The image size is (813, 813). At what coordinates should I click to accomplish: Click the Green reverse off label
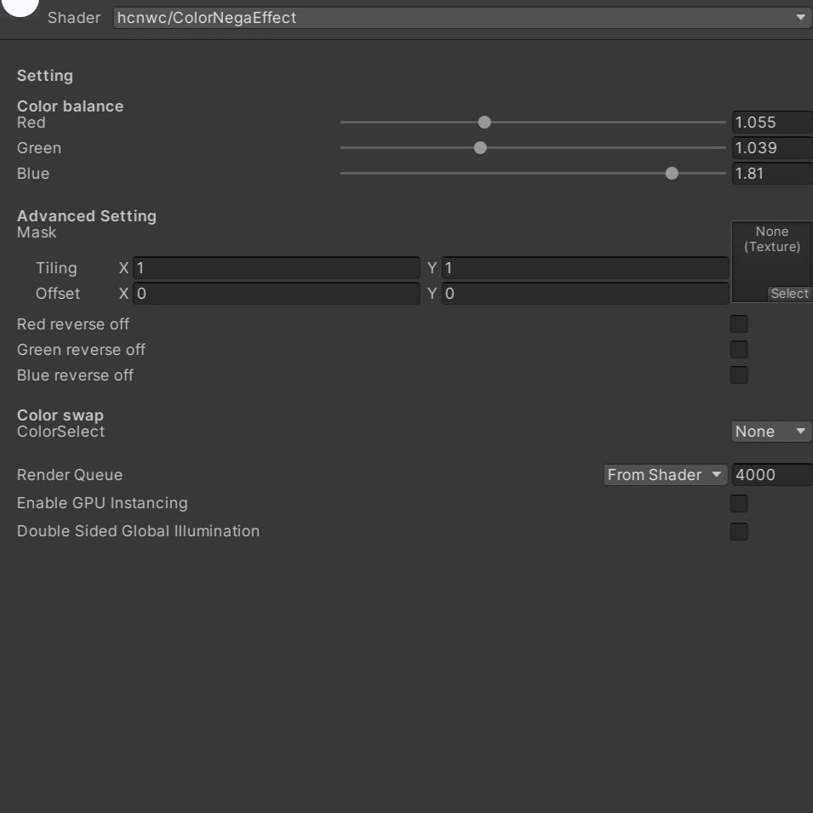tap(81, 350)
